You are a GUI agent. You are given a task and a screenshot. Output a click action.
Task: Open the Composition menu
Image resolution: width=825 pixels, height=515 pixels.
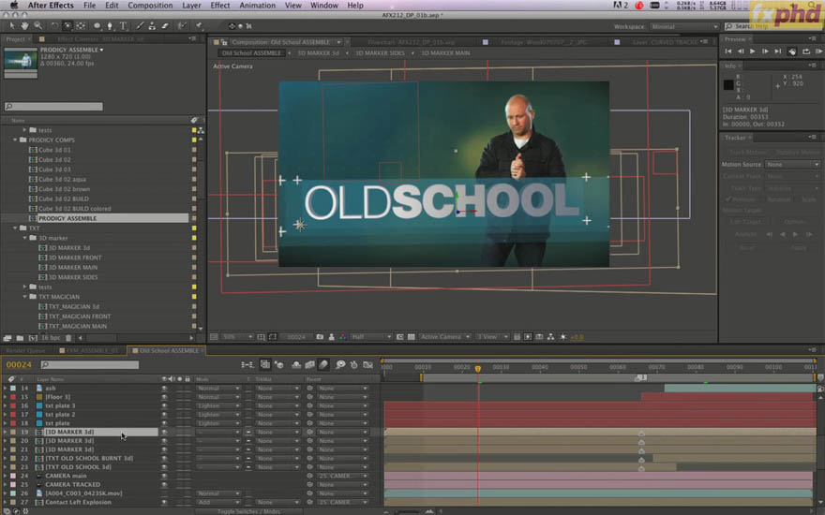pos(150,6)
